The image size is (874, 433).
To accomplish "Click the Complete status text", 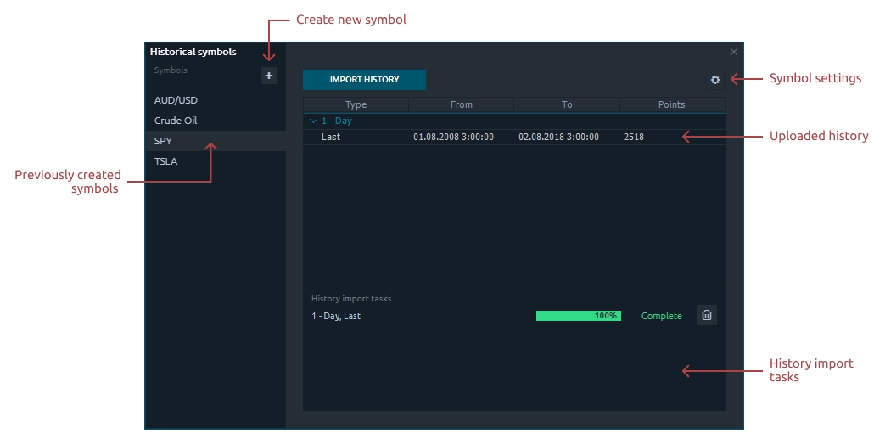I will (x=662, y=316).
